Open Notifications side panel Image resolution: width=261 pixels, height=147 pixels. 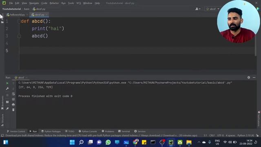tap(259, 119)
